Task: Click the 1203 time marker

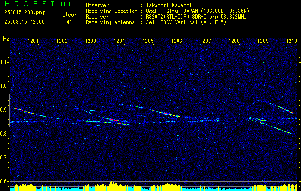Action: click(x=90, y=41)
